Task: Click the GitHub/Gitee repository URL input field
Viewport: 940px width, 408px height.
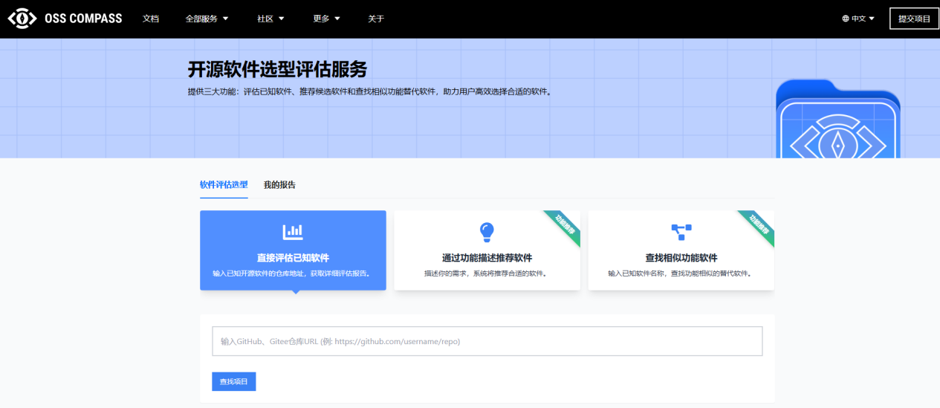Action: (x=487, y=341)
